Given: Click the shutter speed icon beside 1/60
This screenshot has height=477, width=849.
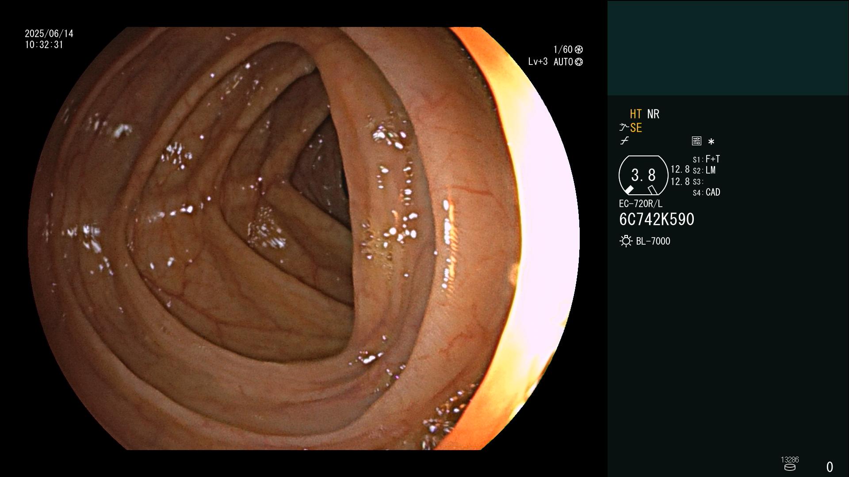Looking at the screenshot, I should click(579, 49).
